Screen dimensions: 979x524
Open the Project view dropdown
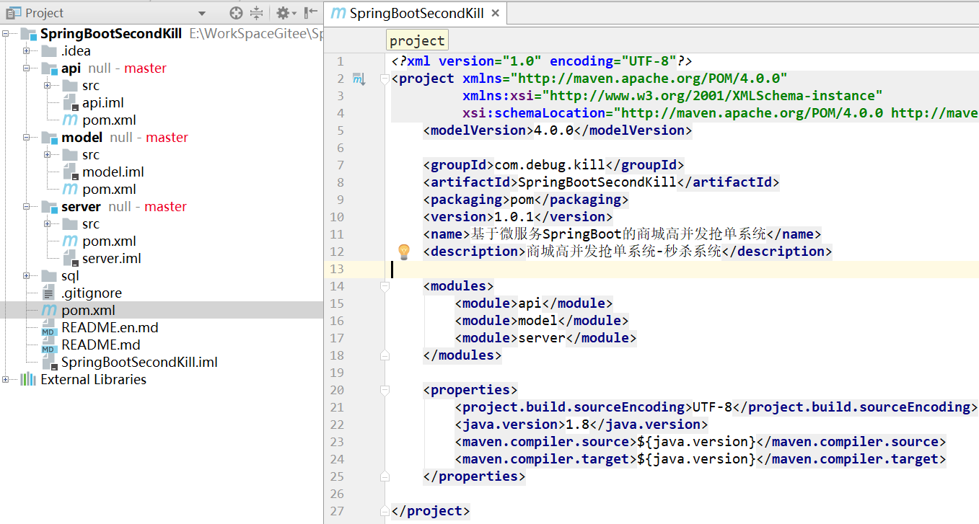point(202,14)
